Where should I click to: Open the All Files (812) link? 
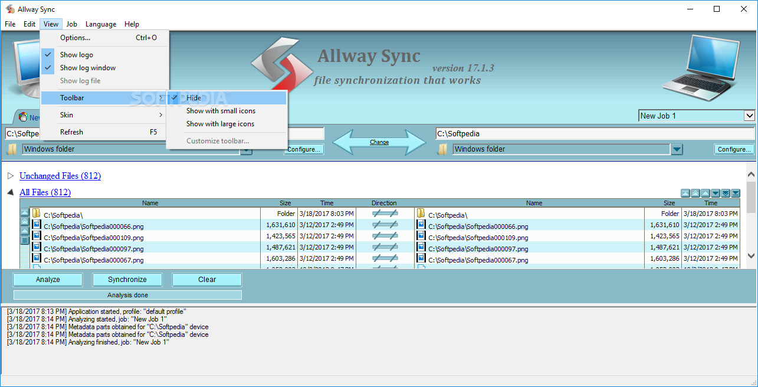[x=45, y=192]
